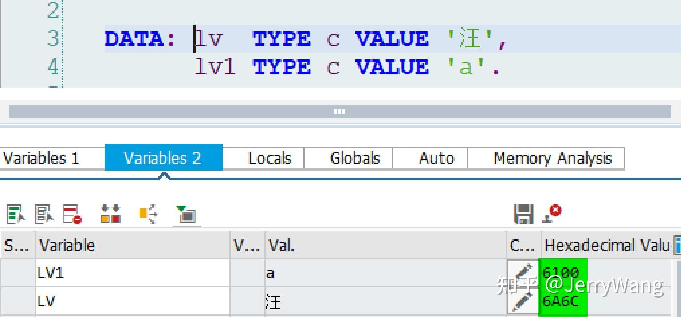Viewport: 681px width, 317px height.
Task: Select the change variable content icon
Action: point(15,213)
